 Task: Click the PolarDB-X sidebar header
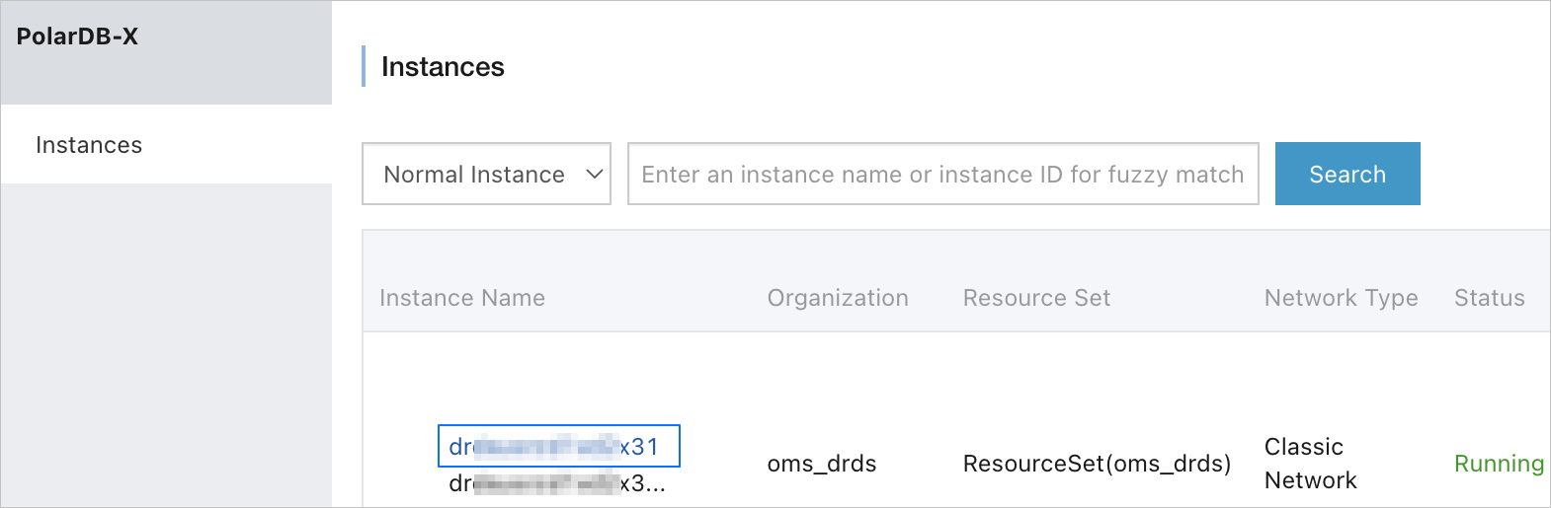77,37
